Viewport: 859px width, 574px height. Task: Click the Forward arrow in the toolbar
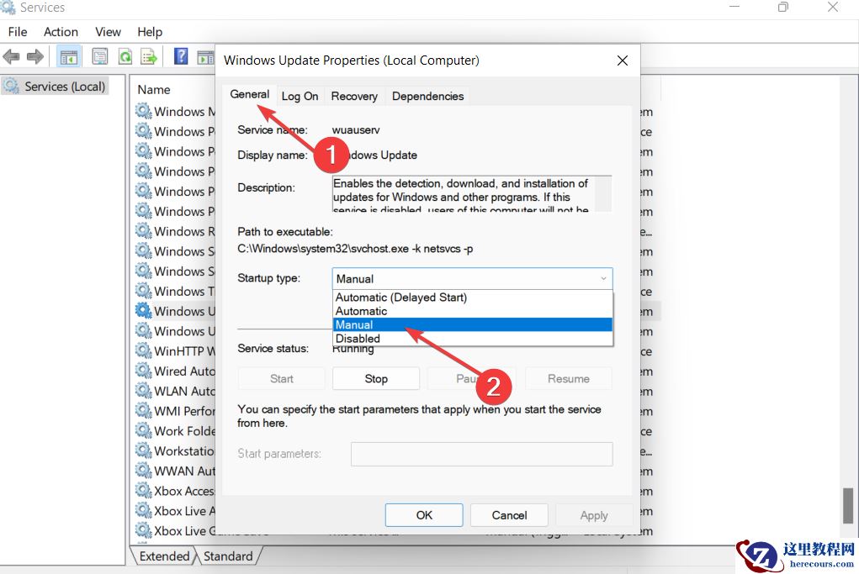click(35, 55)
